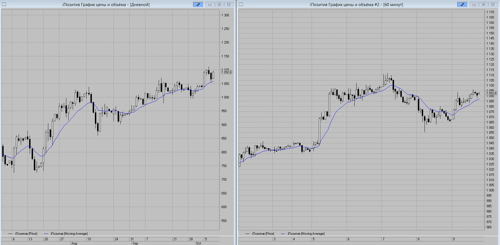This screenshot has height=245, width=500.
Task: Click the 965 price level on the 60-minute chart axis
Action: coord(489,227)
